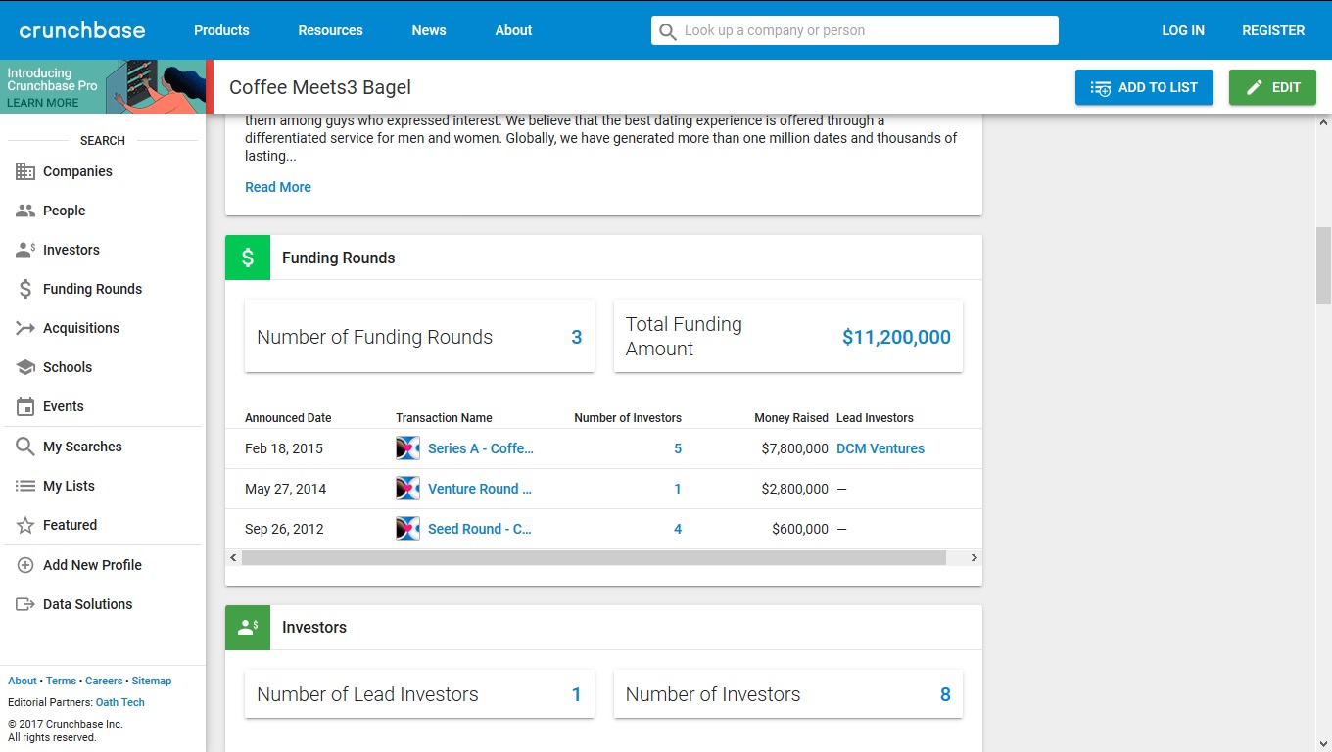The image size is (1332, 752).
Task: Click the Announced Date column header
Action: click(288, 418)
